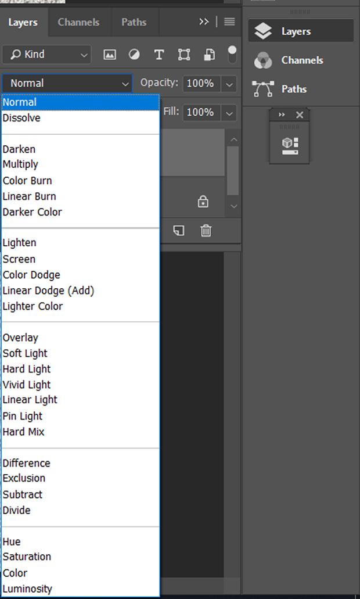Screen dimensions: 360x599
Task: Choose Hue blend mode
Action: point(81,541)
